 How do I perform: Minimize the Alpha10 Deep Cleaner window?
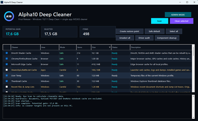[x=180, y=2]
